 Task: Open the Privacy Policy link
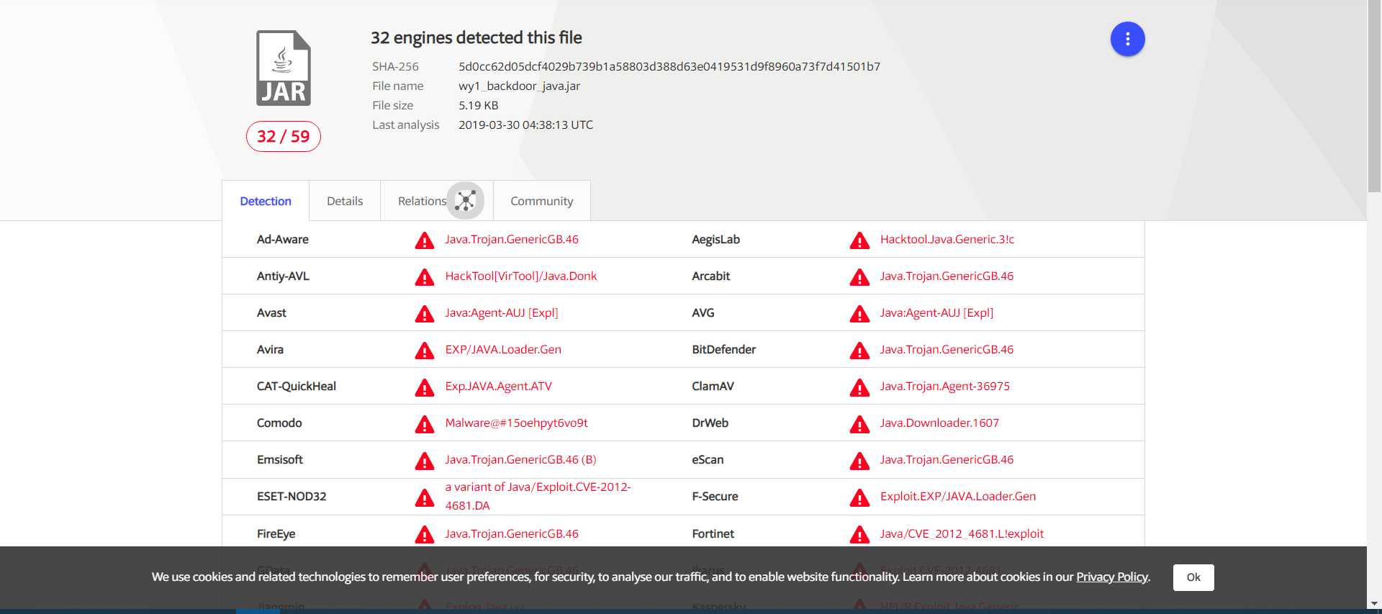pyautogui.click(x=1112, y=577)
